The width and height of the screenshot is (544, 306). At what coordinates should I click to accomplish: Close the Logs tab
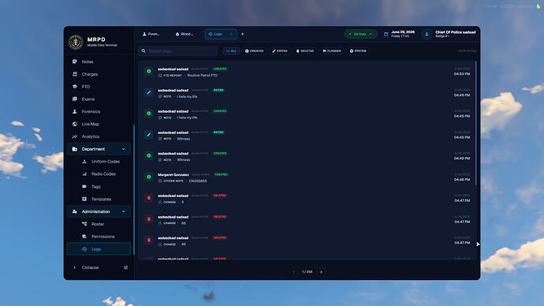pos(231,34)
